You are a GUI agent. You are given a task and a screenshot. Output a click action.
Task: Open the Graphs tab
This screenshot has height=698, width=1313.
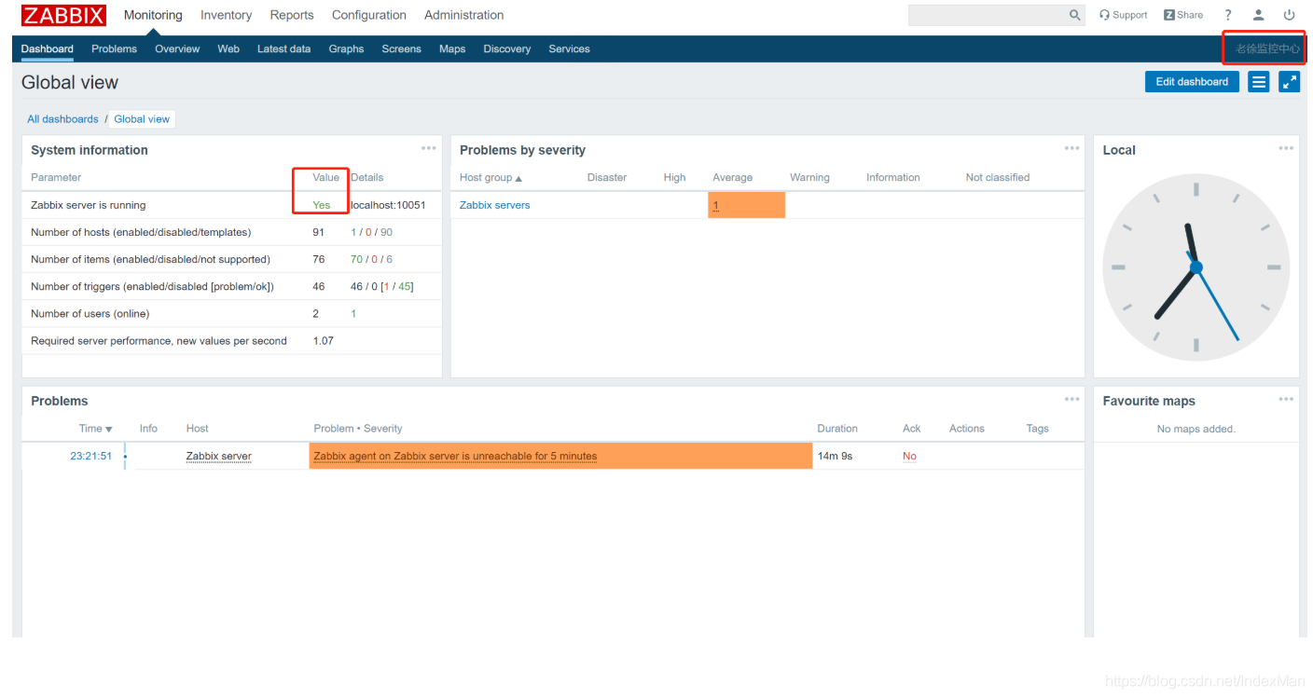[346, 48]
